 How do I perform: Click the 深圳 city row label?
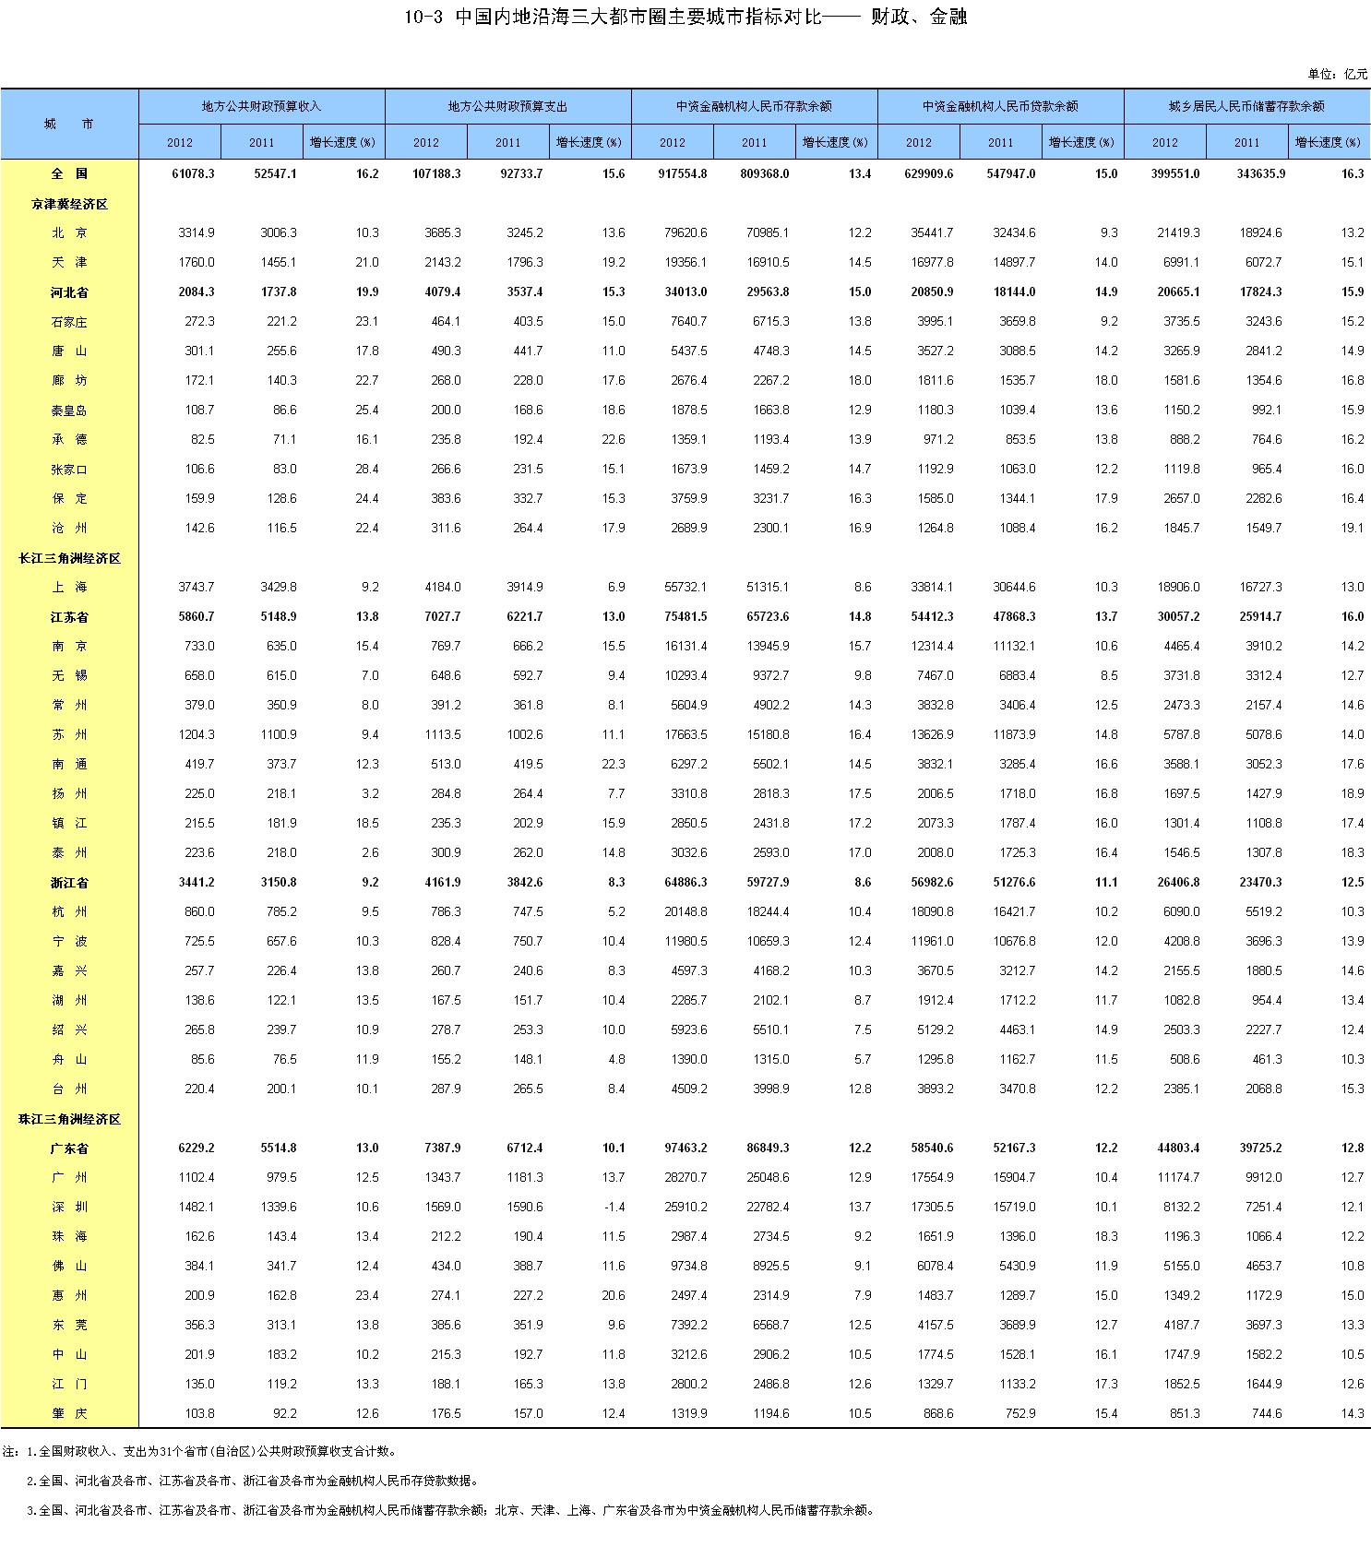(69, 1208)
